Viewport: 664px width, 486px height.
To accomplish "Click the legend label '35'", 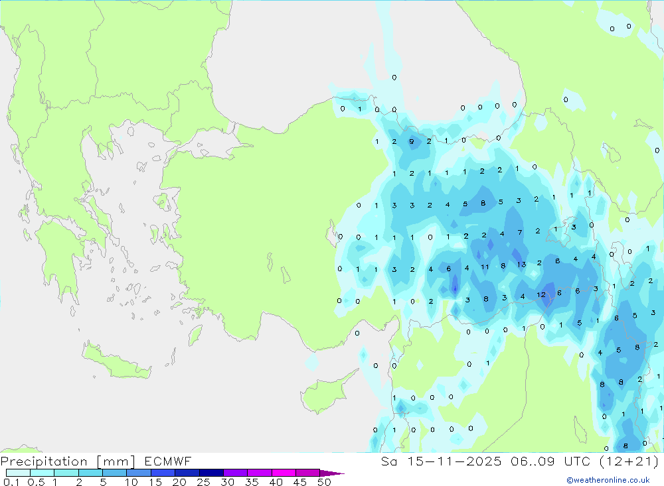I will (x=252, y=482).
